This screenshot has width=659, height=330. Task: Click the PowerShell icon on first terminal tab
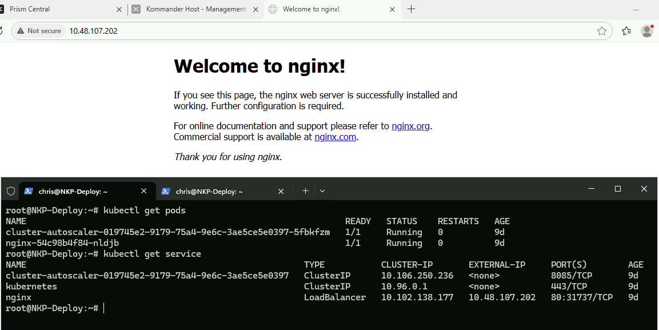click(29, 191)
